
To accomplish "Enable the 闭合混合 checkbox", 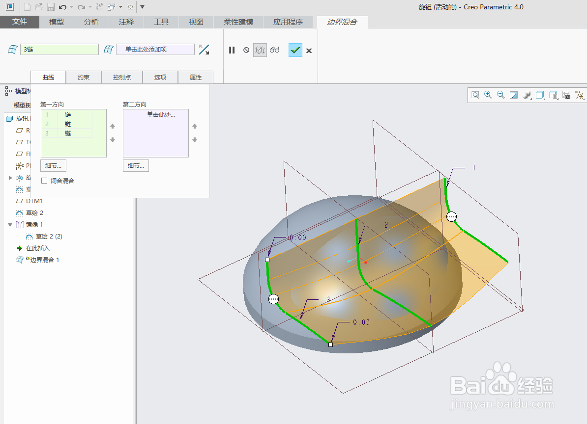I will 44,181.
